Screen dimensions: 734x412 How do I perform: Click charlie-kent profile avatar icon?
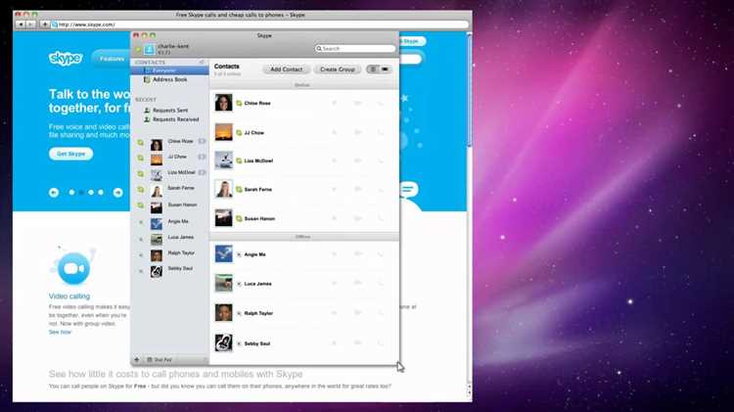pos(150,49)
